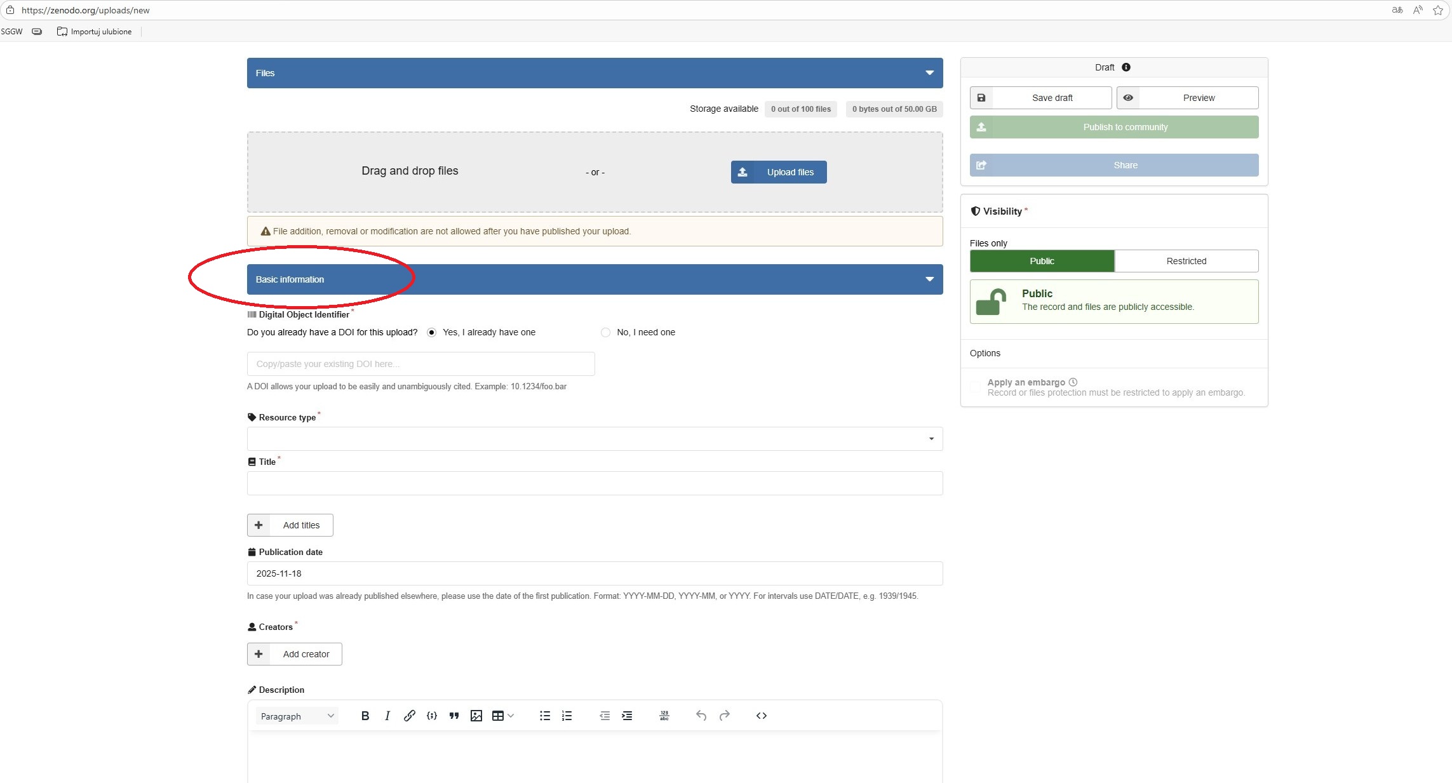Toggle bold formatting in Description editor
The width and height of the screenshot is (1452, 783).
point(365,716)
